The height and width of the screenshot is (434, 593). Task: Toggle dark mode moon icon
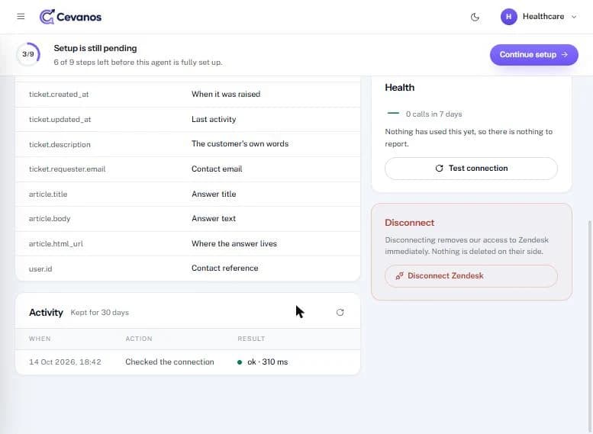tap(475, 17)
